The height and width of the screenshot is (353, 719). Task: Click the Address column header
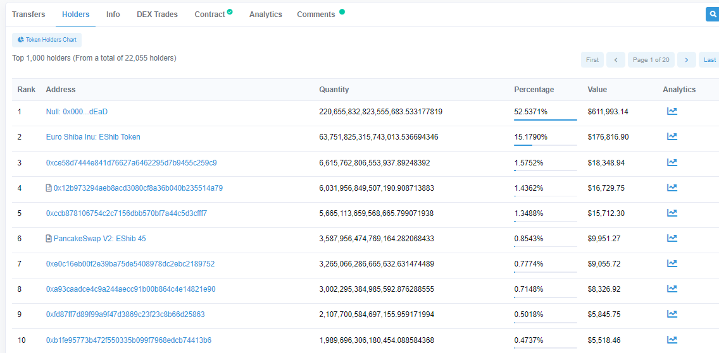(x=61, y=90)
